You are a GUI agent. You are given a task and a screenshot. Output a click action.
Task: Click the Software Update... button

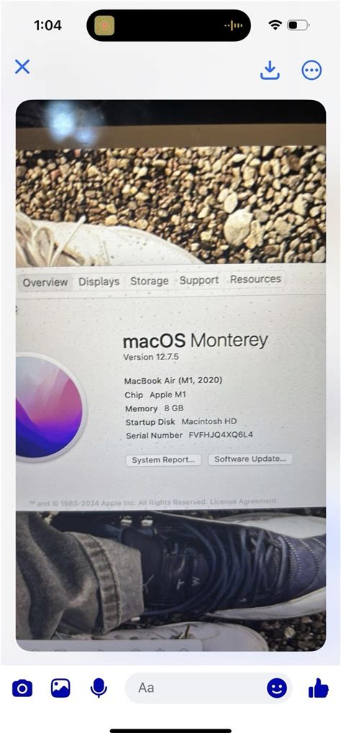tap(250, 459)
